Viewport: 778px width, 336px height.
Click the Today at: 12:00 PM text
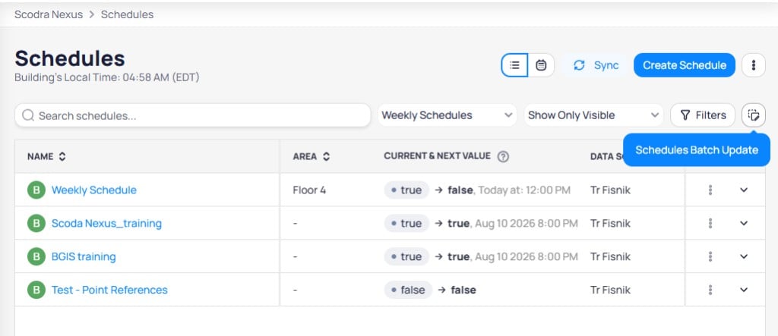(524, 190)
